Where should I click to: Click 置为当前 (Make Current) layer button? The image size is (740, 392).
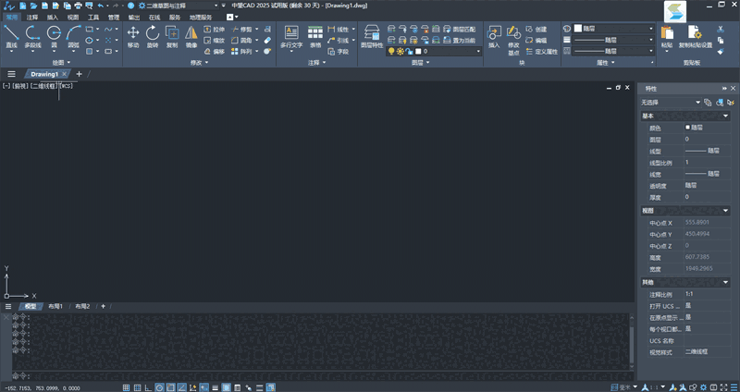[460, 41]
